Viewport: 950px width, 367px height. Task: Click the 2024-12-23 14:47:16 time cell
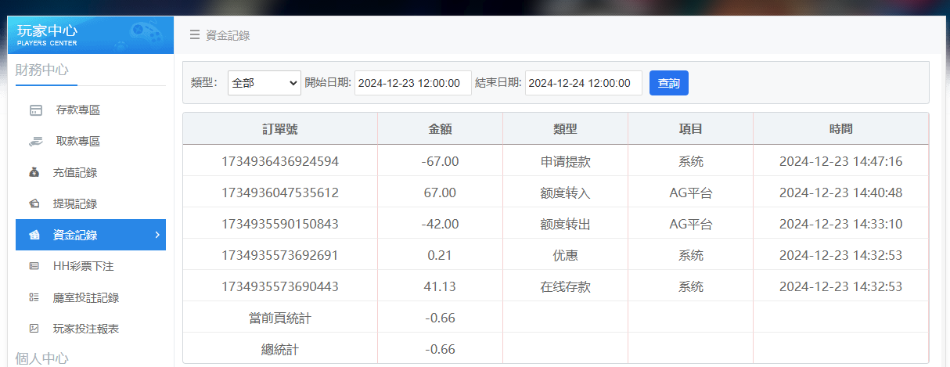[x=840, y=161]
